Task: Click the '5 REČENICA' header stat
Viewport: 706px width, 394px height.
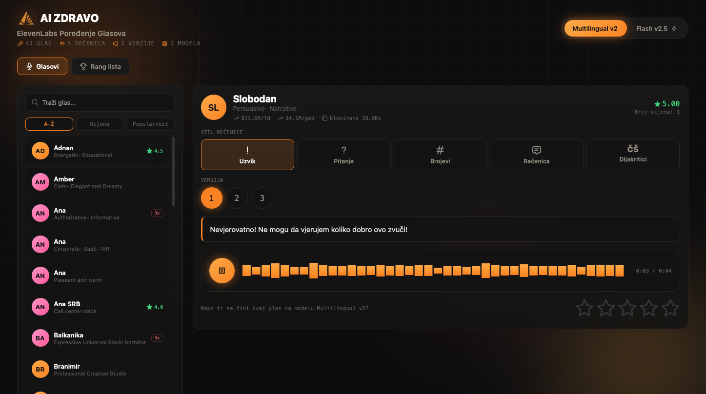Action: pos(82,43)
